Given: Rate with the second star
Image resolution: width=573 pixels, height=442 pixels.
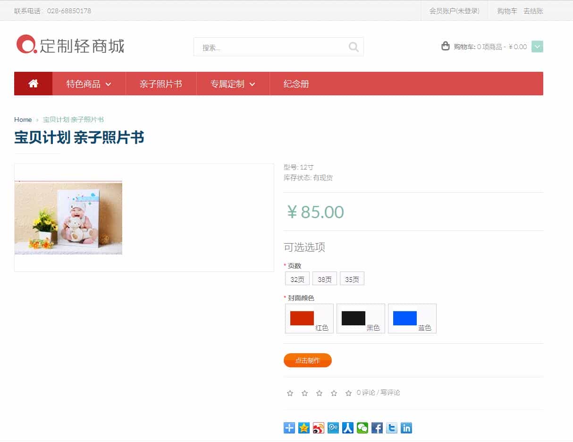Looking at the screenshot, I should point(304,393).
